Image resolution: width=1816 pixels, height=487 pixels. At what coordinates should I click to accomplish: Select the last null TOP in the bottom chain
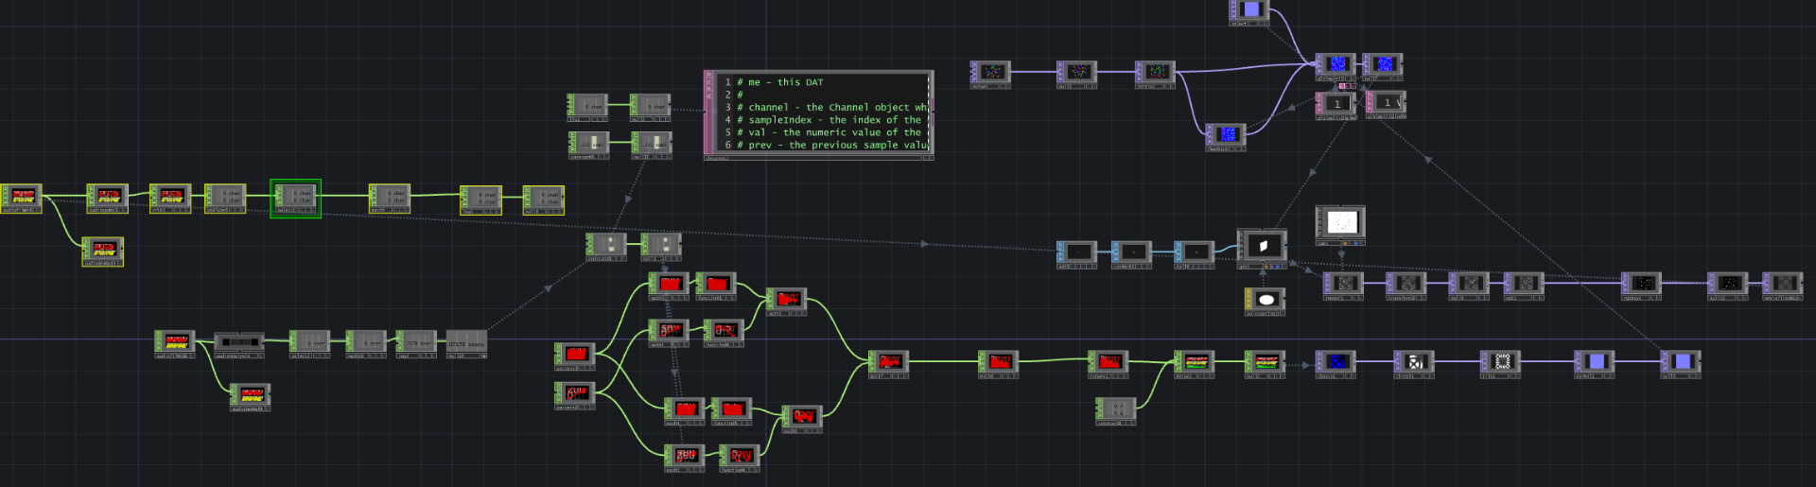point(1681,364)
